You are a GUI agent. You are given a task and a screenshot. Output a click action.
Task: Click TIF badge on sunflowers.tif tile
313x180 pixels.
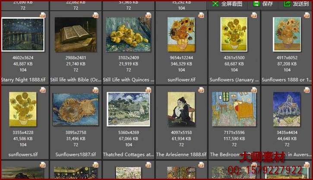(x=42, y=90)
